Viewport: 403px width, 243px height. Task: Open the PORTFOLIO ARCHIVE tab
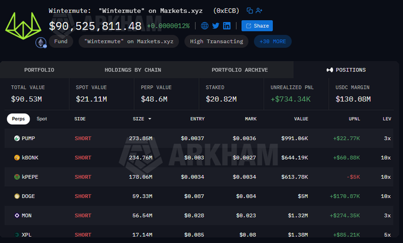[x=240, y=70]
